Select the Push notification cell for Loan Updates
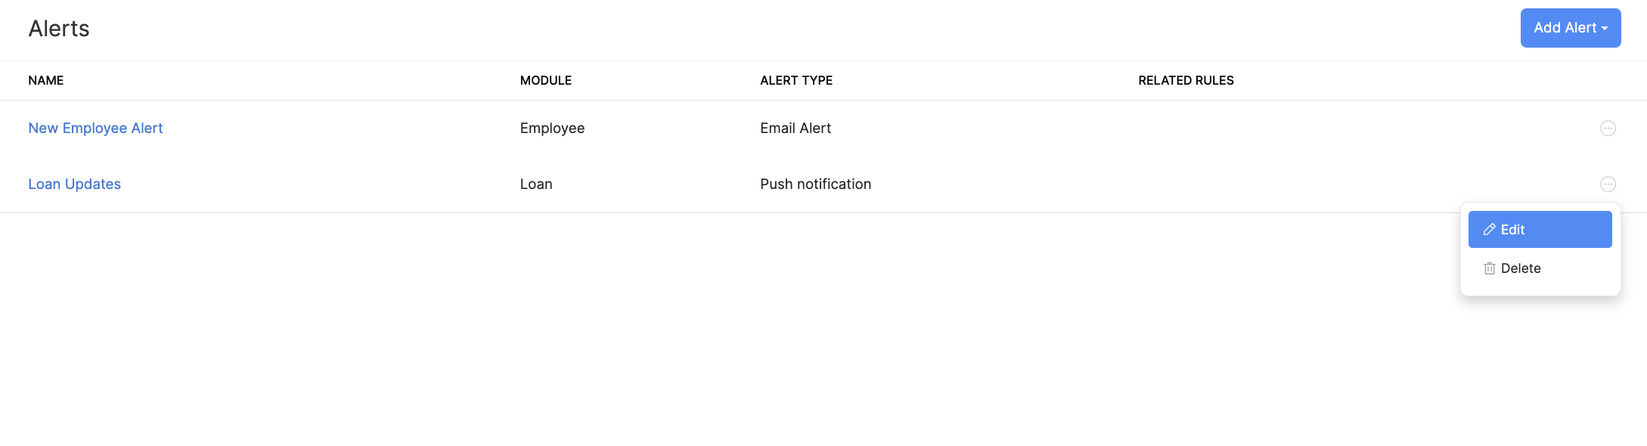This screenshot has width=1647, height=446. (x=815, y=184)
